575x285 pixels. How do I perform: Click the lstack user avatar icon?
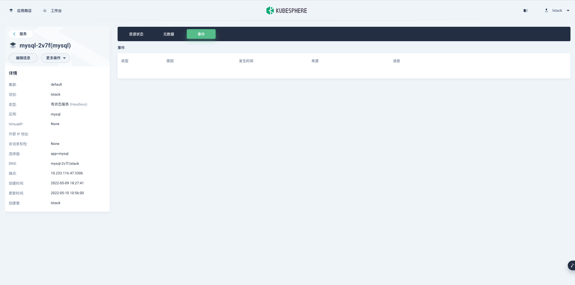coord(546,11)
